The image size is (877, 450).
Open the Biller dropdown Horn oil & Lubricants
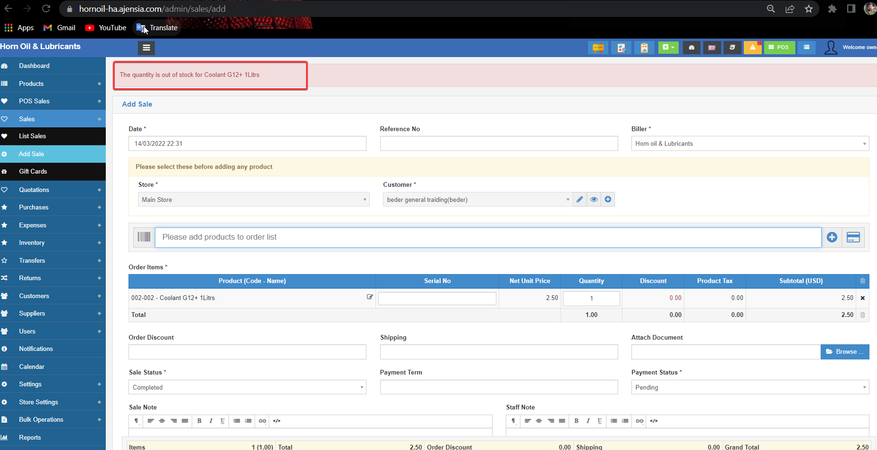click(x=750, y=143)
